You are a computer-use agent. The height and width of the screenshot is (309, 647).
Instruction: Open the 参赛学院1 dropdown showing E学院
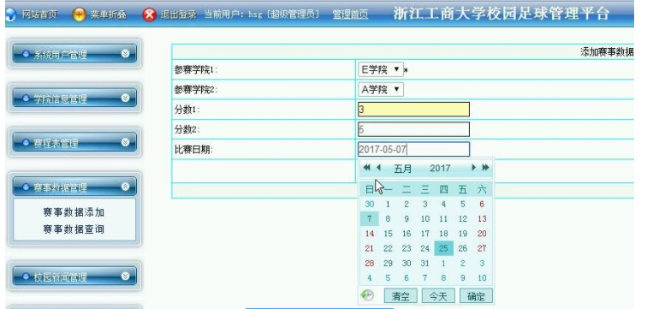click(381, 69)
